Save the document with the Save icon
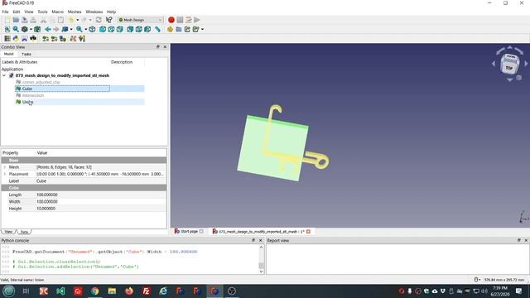 click(25, 20)
